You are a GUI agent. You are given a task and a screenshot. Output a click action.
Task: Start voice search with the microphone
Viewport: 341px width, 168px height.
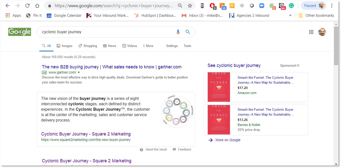point(178,32)
